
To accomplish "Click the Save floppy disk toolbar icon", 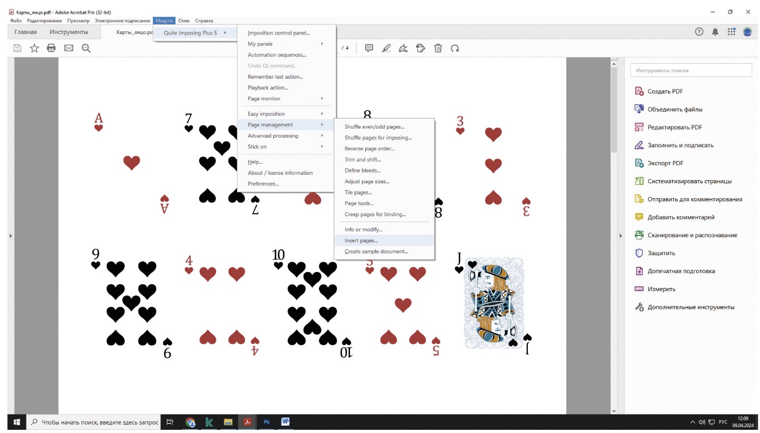I will pyautogui.click(x=18, y=48).
